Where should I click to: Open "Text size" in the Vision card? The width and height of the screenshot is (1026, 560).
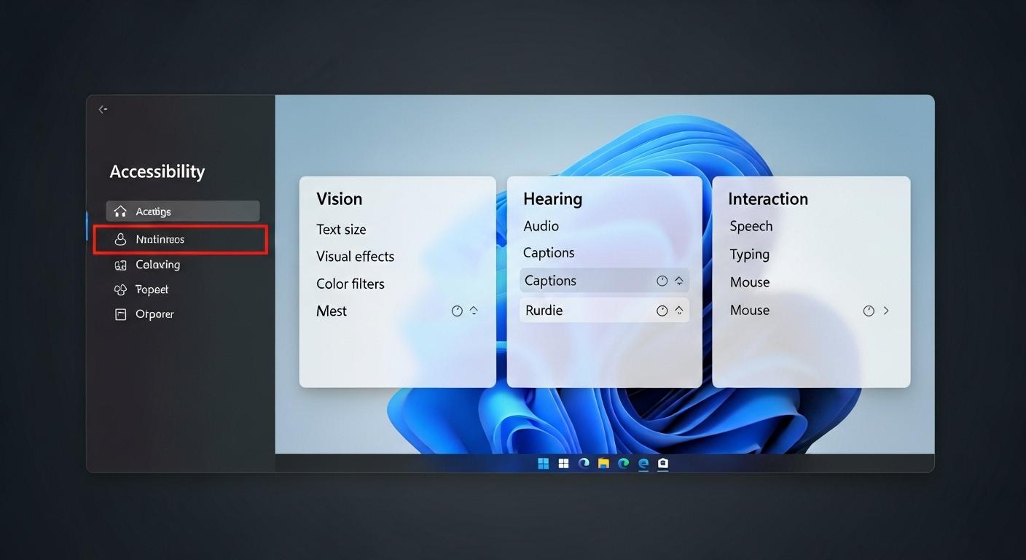pos(341,229)
